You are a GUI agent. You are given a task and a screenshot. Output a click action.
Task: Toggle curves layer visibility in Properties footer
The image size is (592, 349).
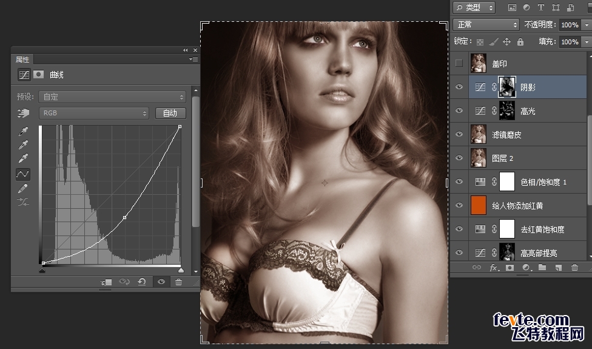[x=161, y=282]
